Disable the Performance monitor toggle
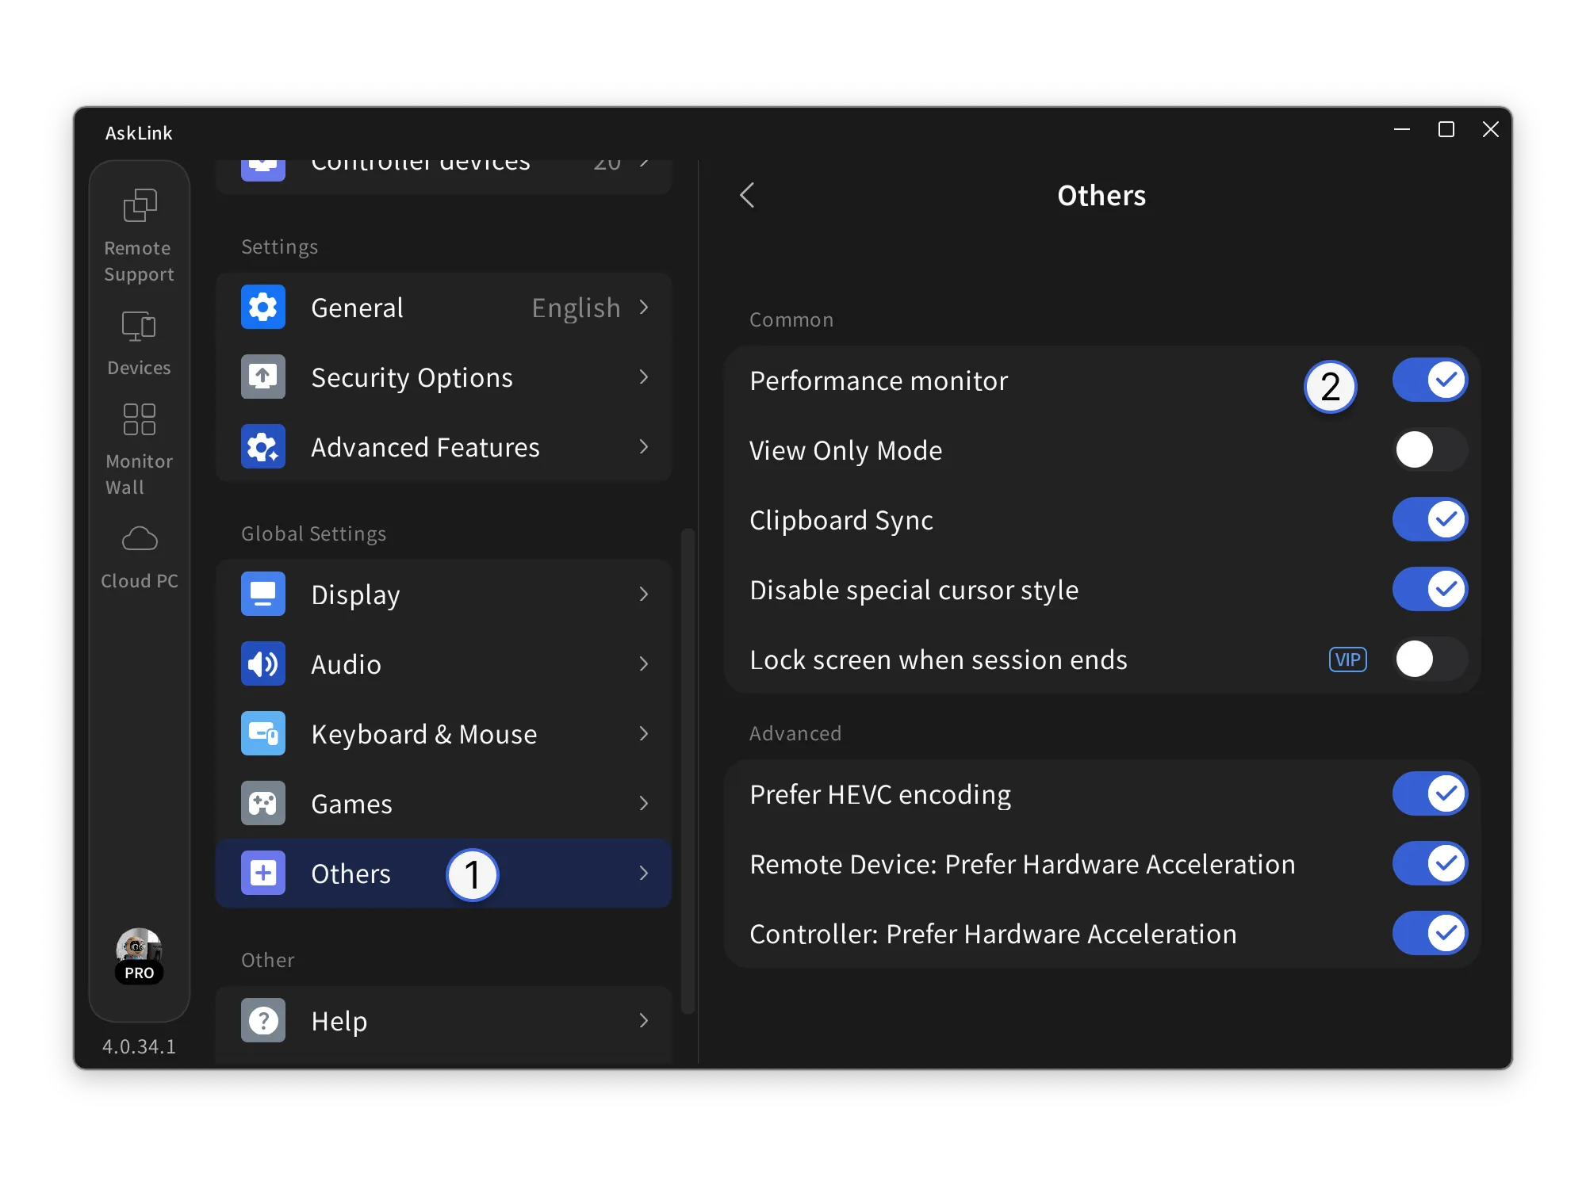 coord(1430,380)
